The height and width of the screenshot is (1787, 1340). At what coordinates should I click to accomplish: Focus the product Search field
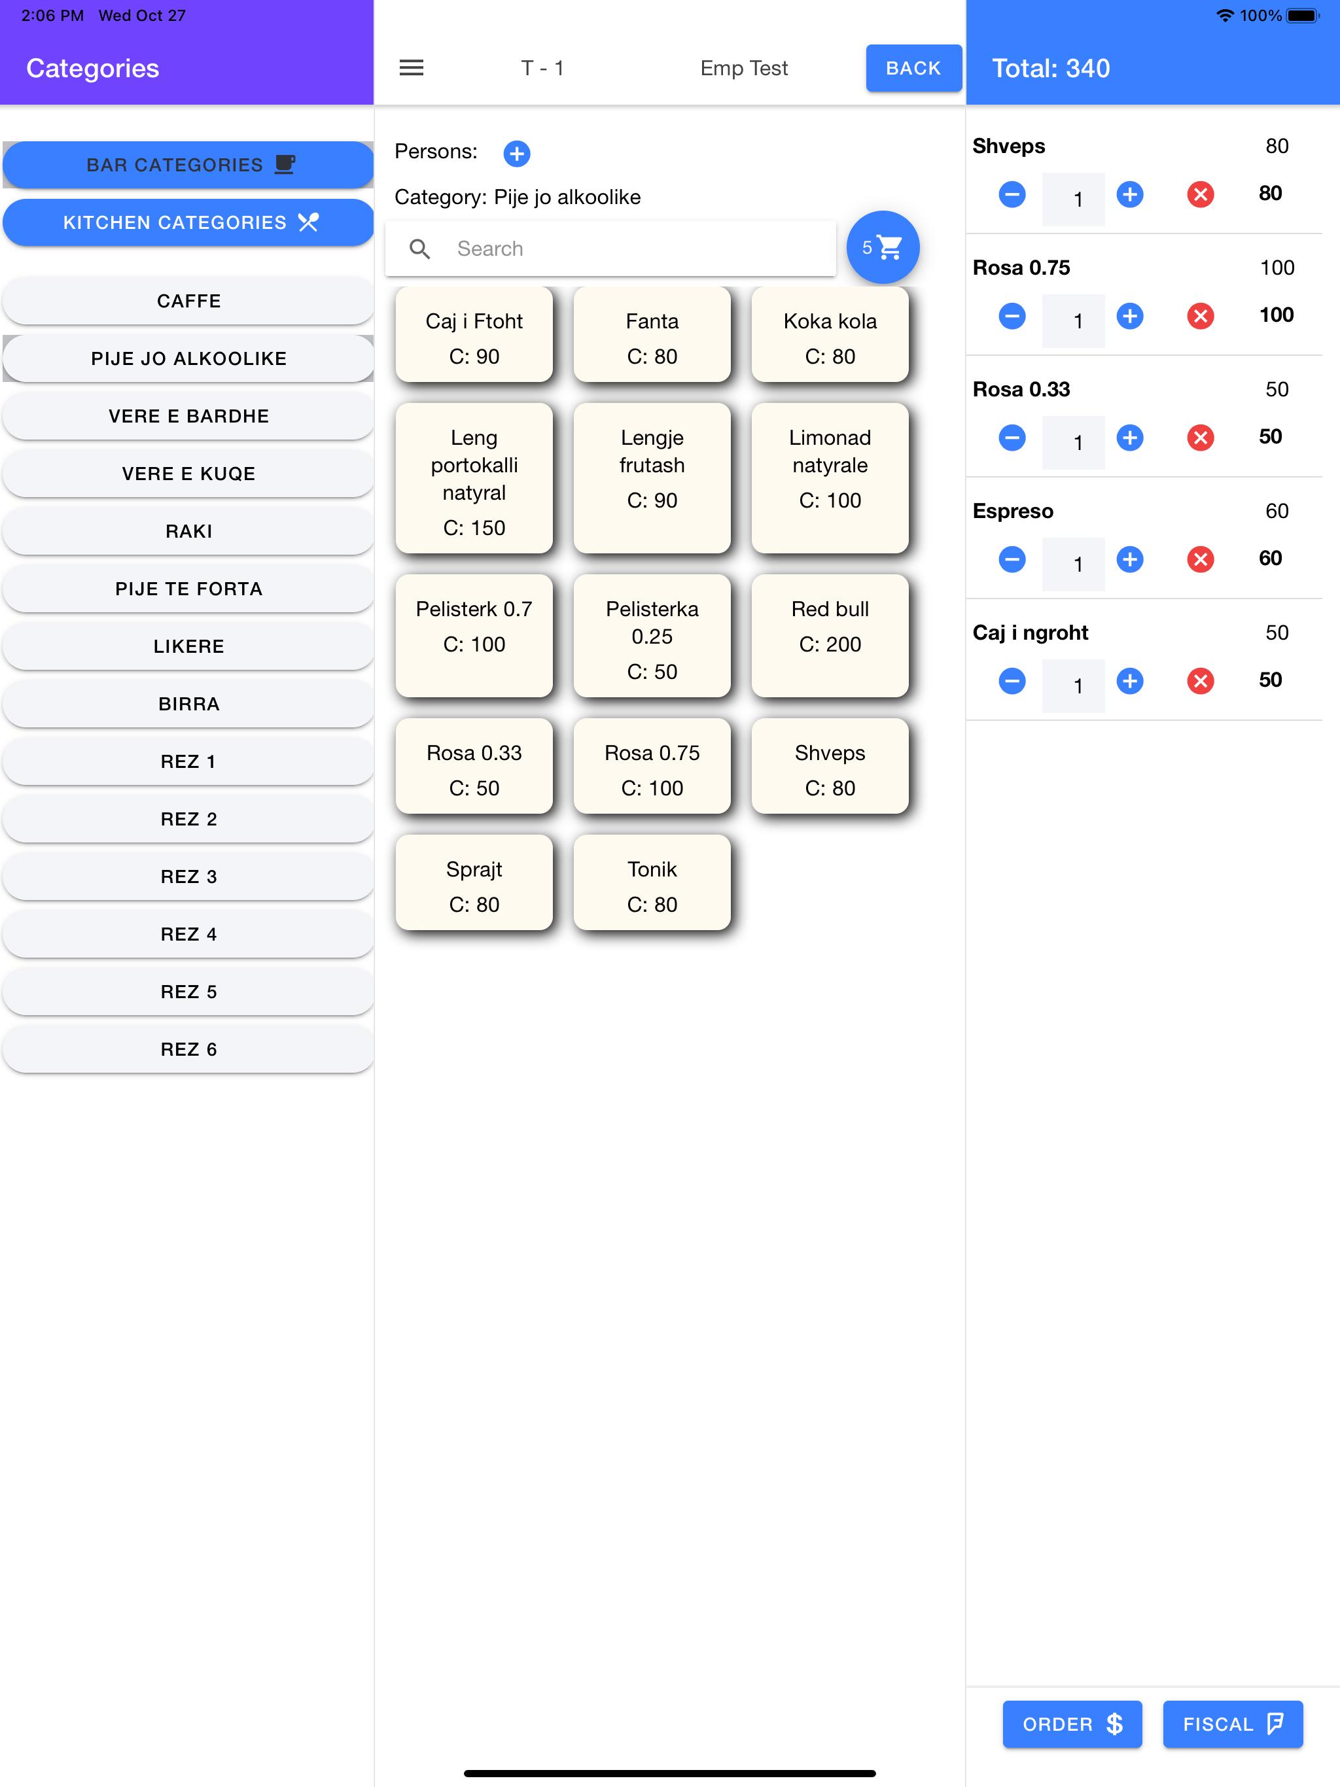coord(611,249)
